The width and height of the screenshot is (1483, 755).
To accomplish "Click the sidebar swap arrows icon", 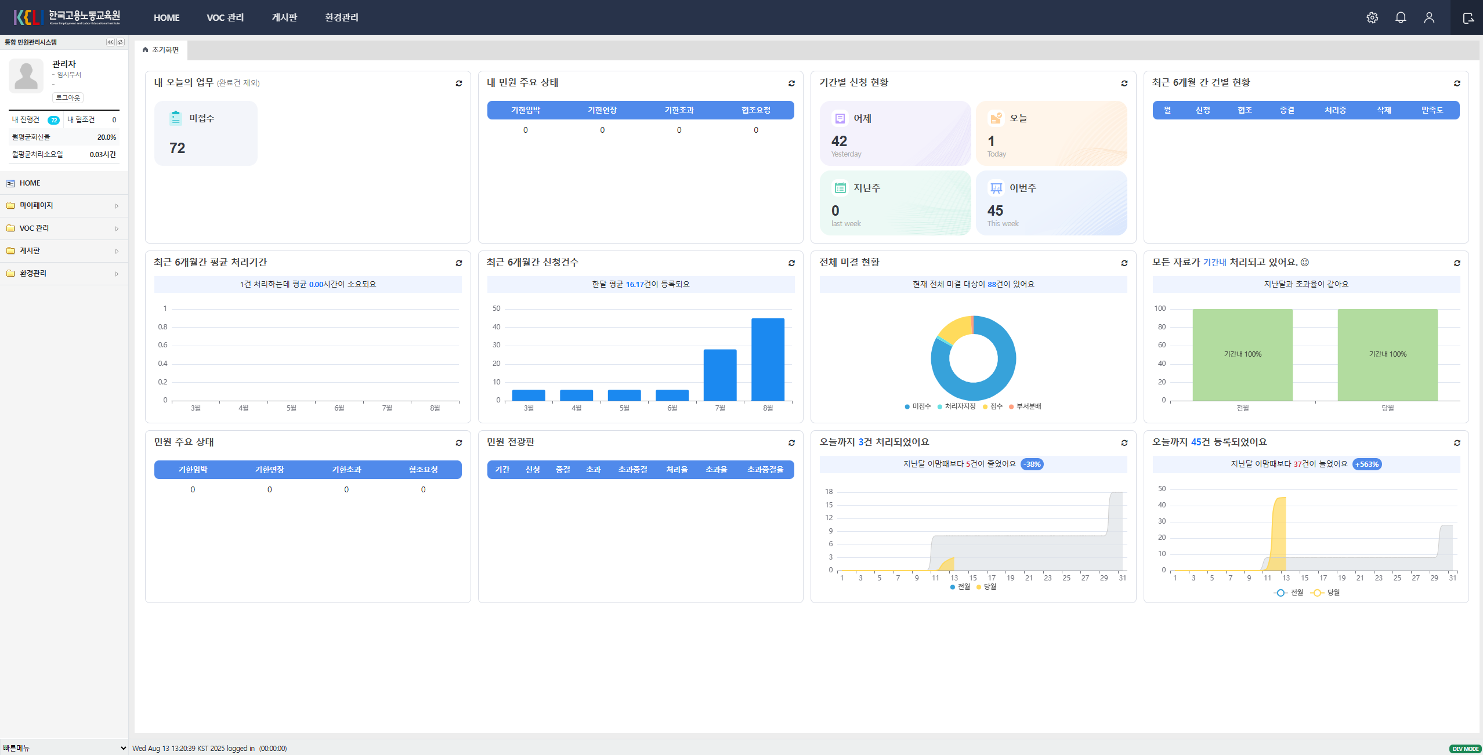I will (x=121, y=42).
